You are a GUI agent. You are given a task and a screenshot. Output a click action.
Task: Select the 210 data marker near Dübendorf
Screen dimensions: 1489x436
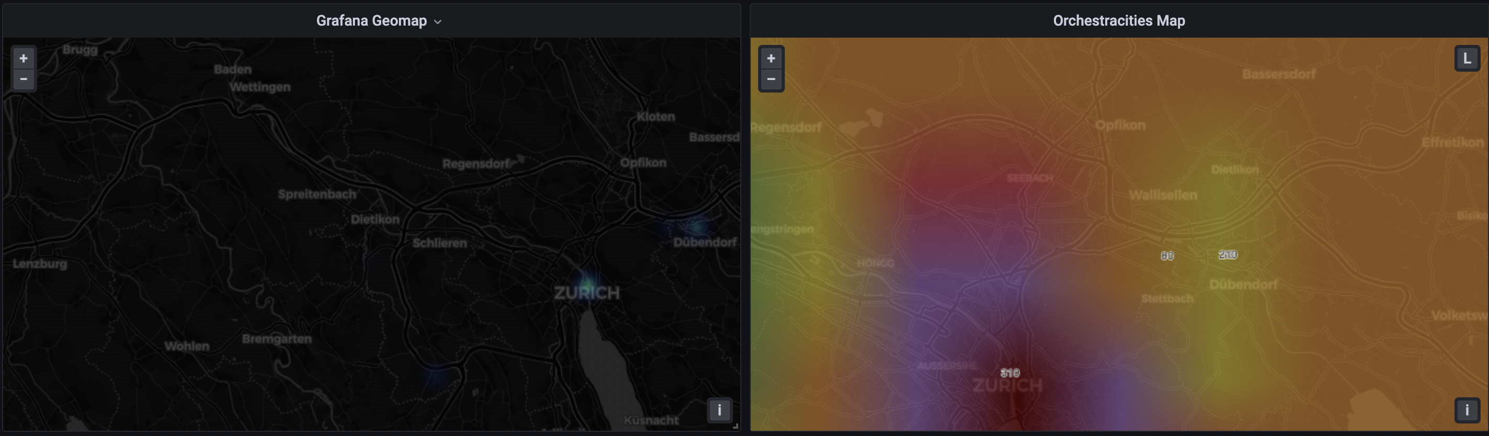coord(1228,255)
